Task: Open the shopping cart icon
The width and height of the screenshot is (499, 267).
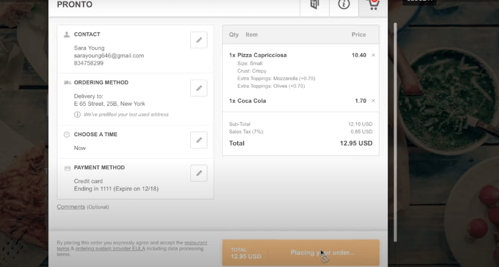Action: [x=373, y=5]
